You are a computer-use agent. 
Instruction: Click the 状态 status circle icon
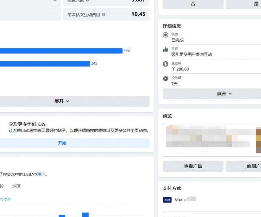(x=165, y=35)
